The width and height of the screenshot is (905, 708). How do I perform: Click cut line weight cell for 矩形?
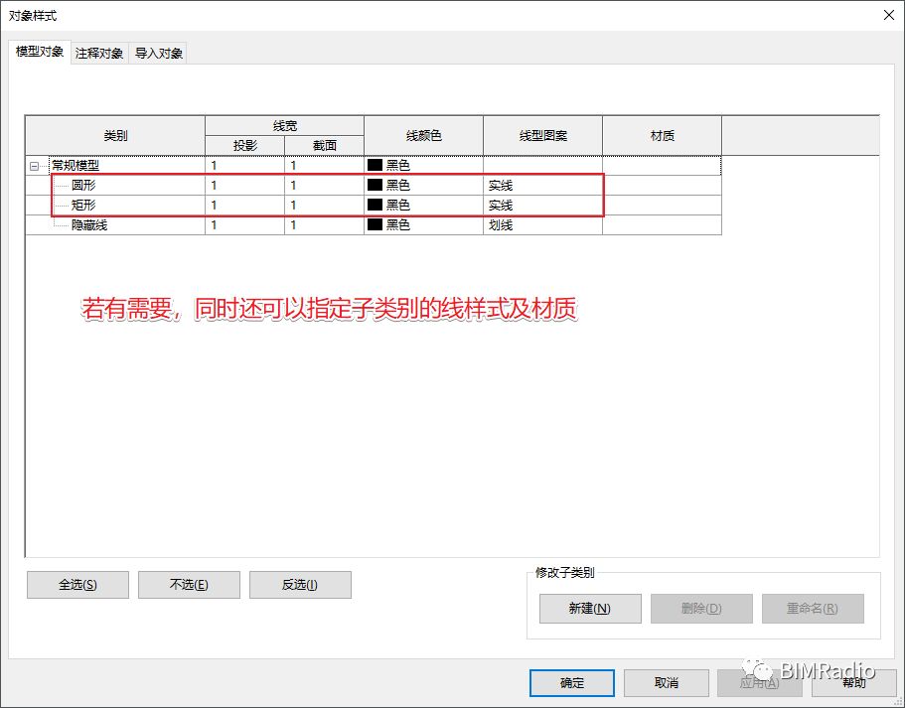[325, 205]
